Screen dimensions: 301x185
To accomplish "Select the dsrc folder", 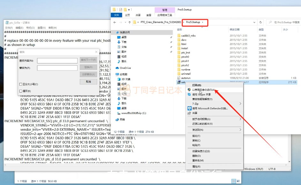I will 182,40.
